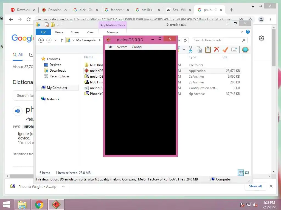Open the recent locations dropdown arrow
This screenshot has height=210, width=281.
point(55,40)
